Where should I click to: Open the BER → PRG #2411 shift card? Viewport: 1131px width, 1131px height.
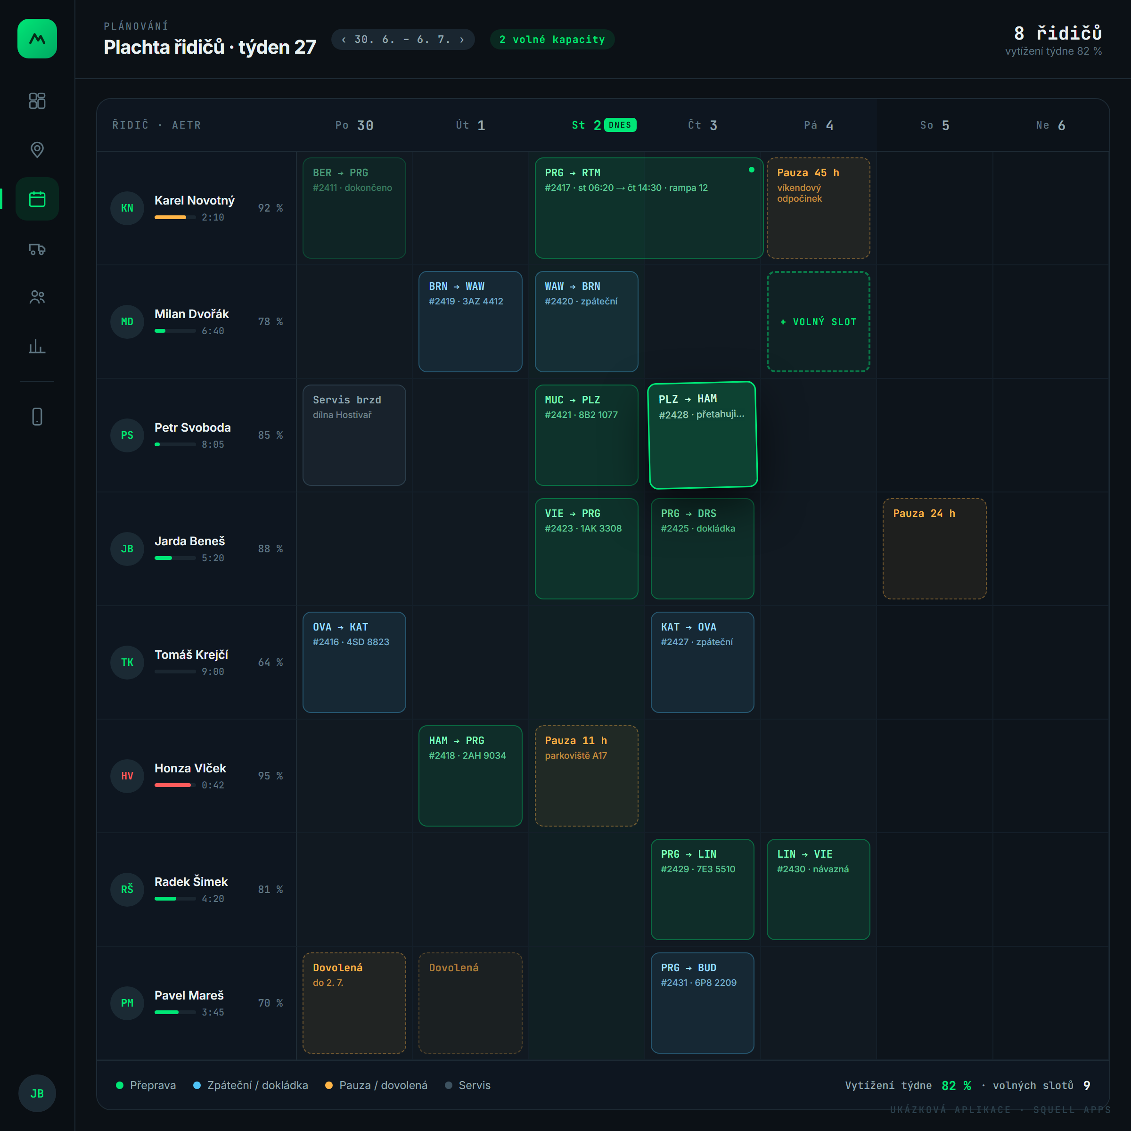[354, 208]
